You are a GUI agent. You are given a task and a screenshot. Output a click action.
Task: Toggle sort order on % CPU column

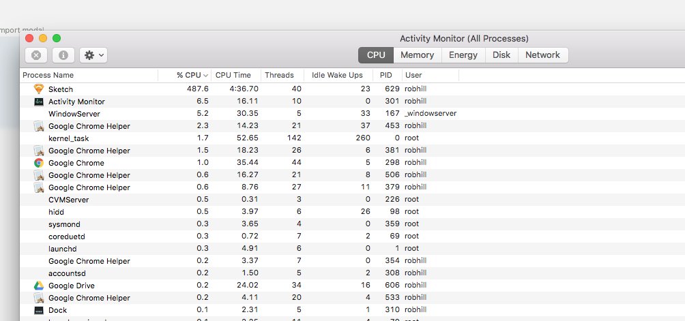(x=184, y=75)
